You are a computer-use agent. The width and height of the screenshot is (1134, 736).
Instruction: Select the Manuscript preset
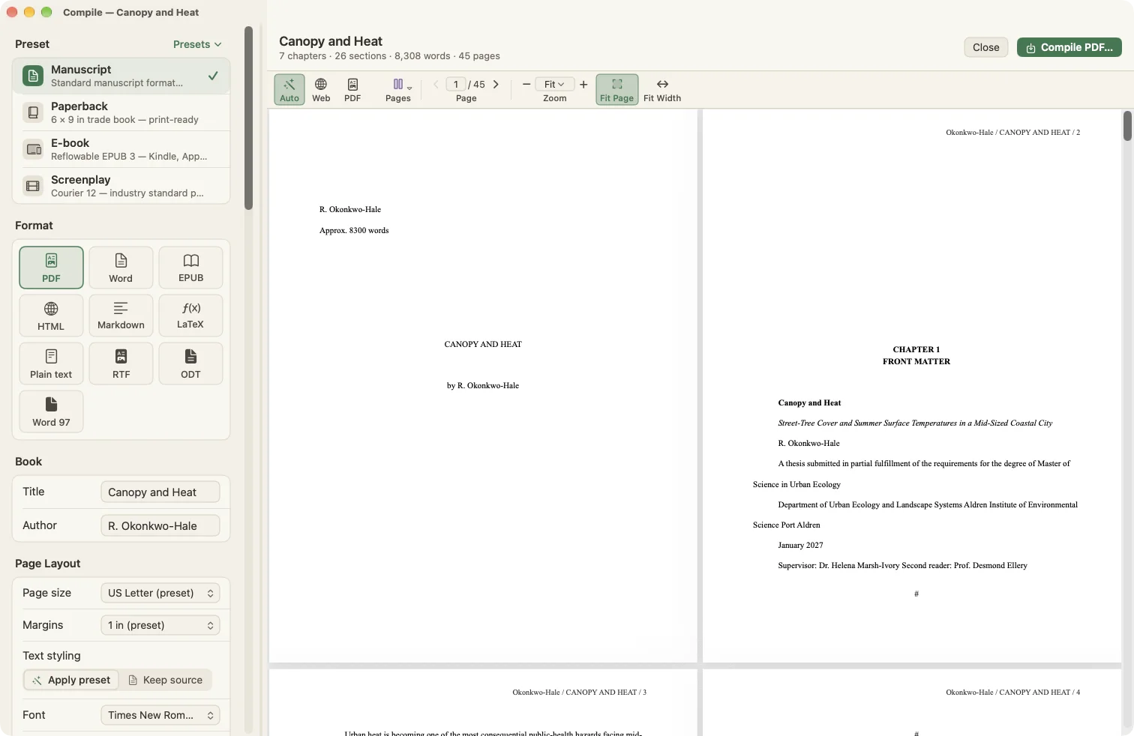click(x=121, y=76)
